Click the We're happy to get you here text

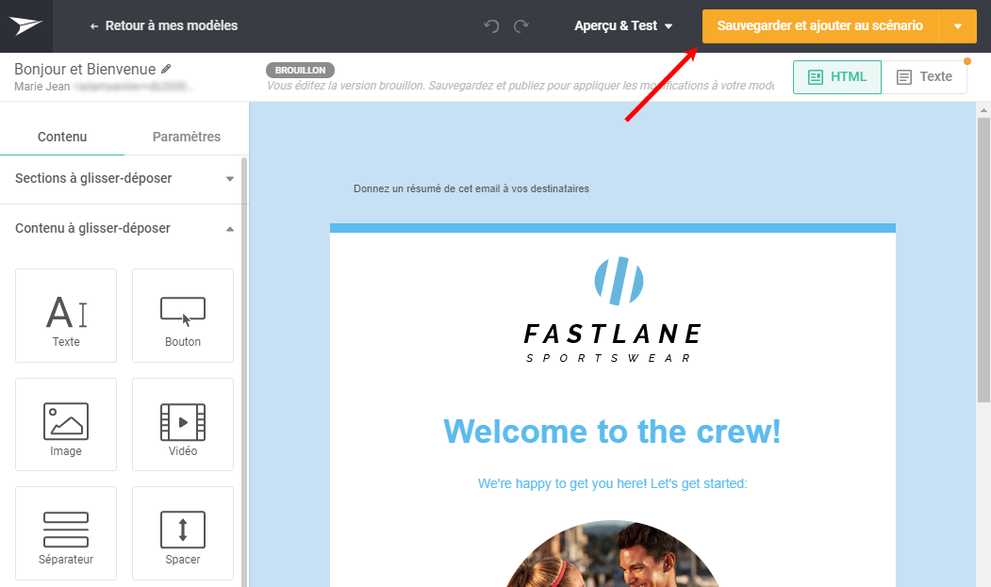click(613, 484)
